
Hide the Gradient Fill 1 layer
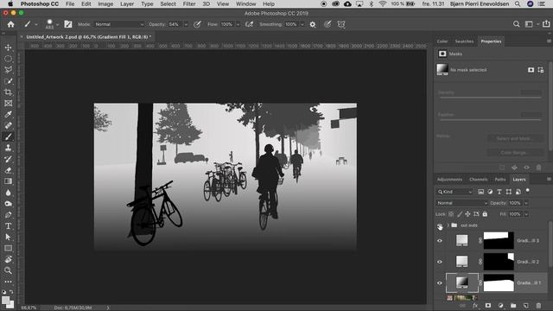[440, 282]
